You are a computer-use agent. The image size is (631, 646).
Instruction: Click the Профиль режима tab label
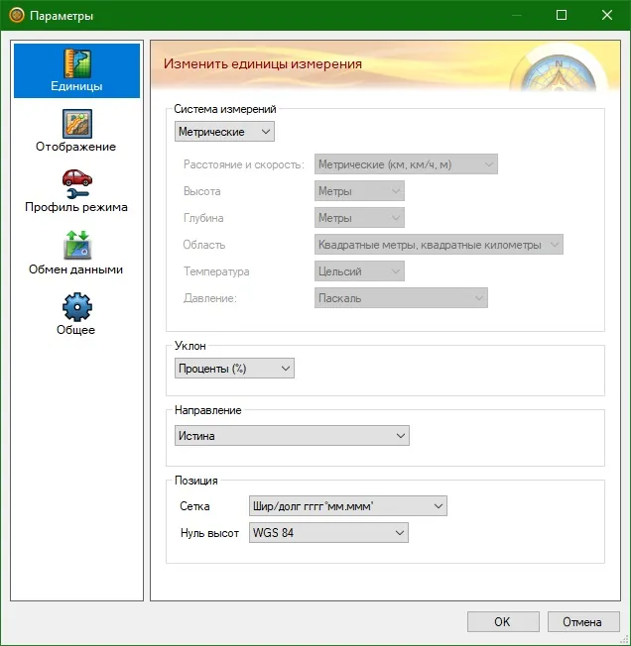(x=76, y=207)
